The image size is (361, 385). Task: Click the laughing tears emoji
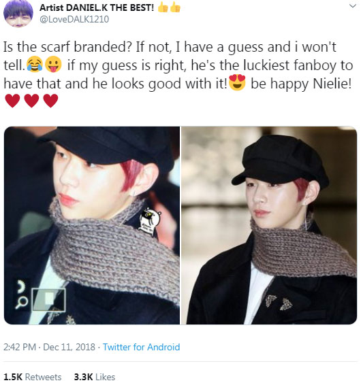[x=35, y=65]
